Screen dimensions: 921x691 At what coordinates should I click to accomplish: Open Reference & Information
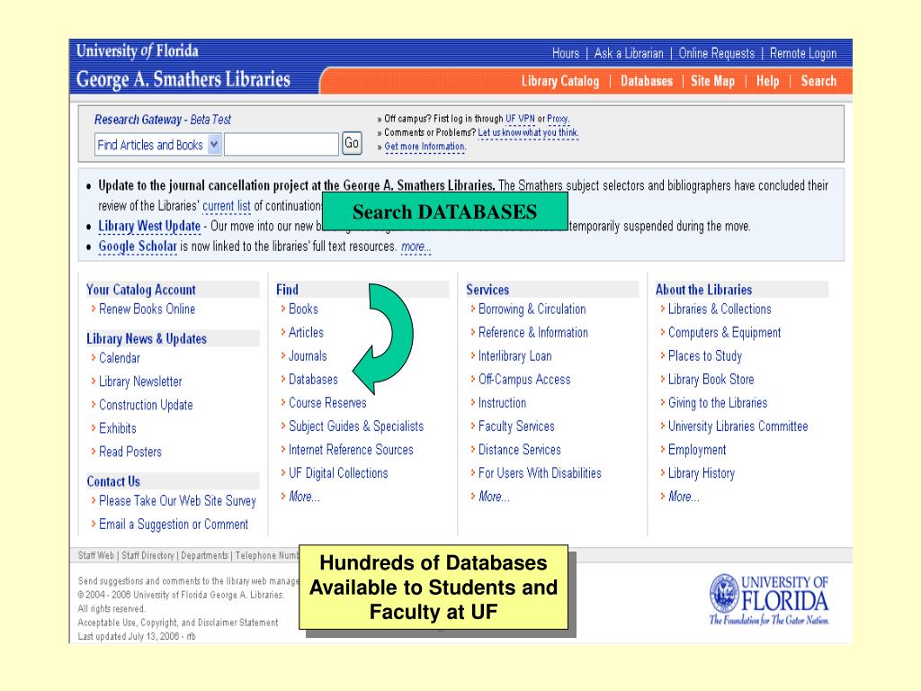click(532, 333)
